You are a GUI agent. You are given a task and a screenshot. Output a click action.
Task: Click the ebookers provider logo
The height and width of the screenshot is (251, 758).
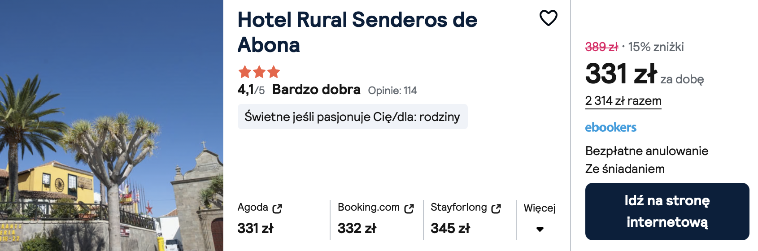point(610,127)
